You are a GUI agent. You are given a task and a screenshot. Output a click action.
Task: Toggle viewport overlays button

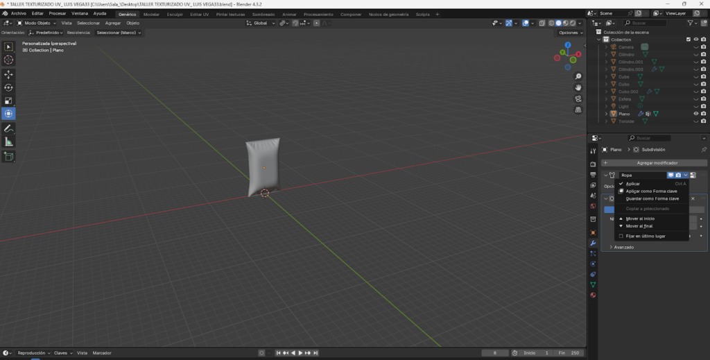coord(526,23)
